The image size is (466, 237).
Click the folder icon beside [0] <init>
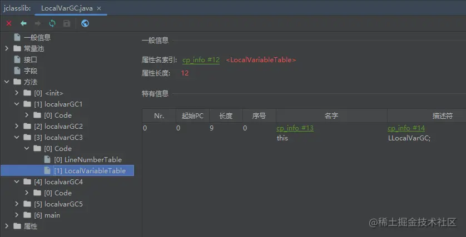point(27,93)
